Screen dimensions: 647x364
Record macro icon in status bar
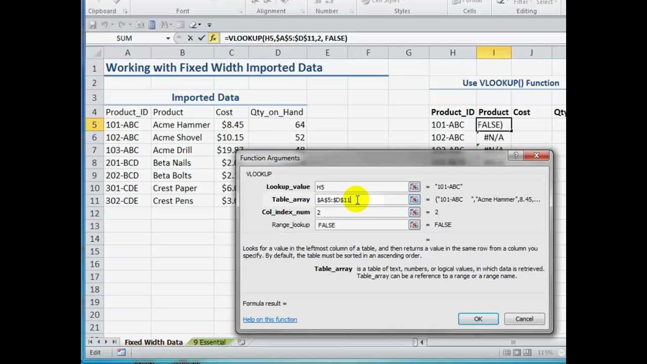121,352
